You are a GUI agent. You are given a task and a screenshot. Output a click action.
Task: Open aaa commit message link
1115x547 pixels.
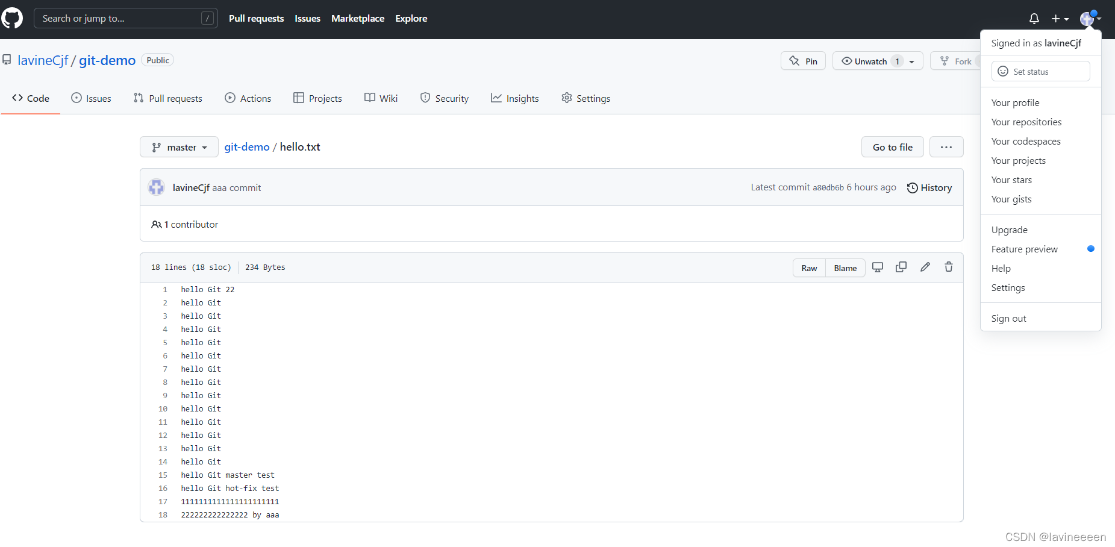(237, 188)
